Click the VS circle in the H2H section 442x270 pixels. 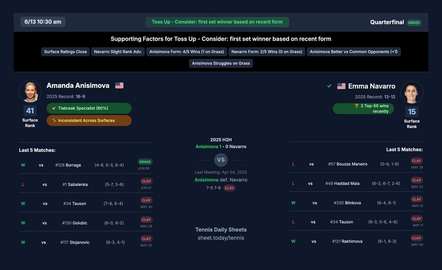221,160
